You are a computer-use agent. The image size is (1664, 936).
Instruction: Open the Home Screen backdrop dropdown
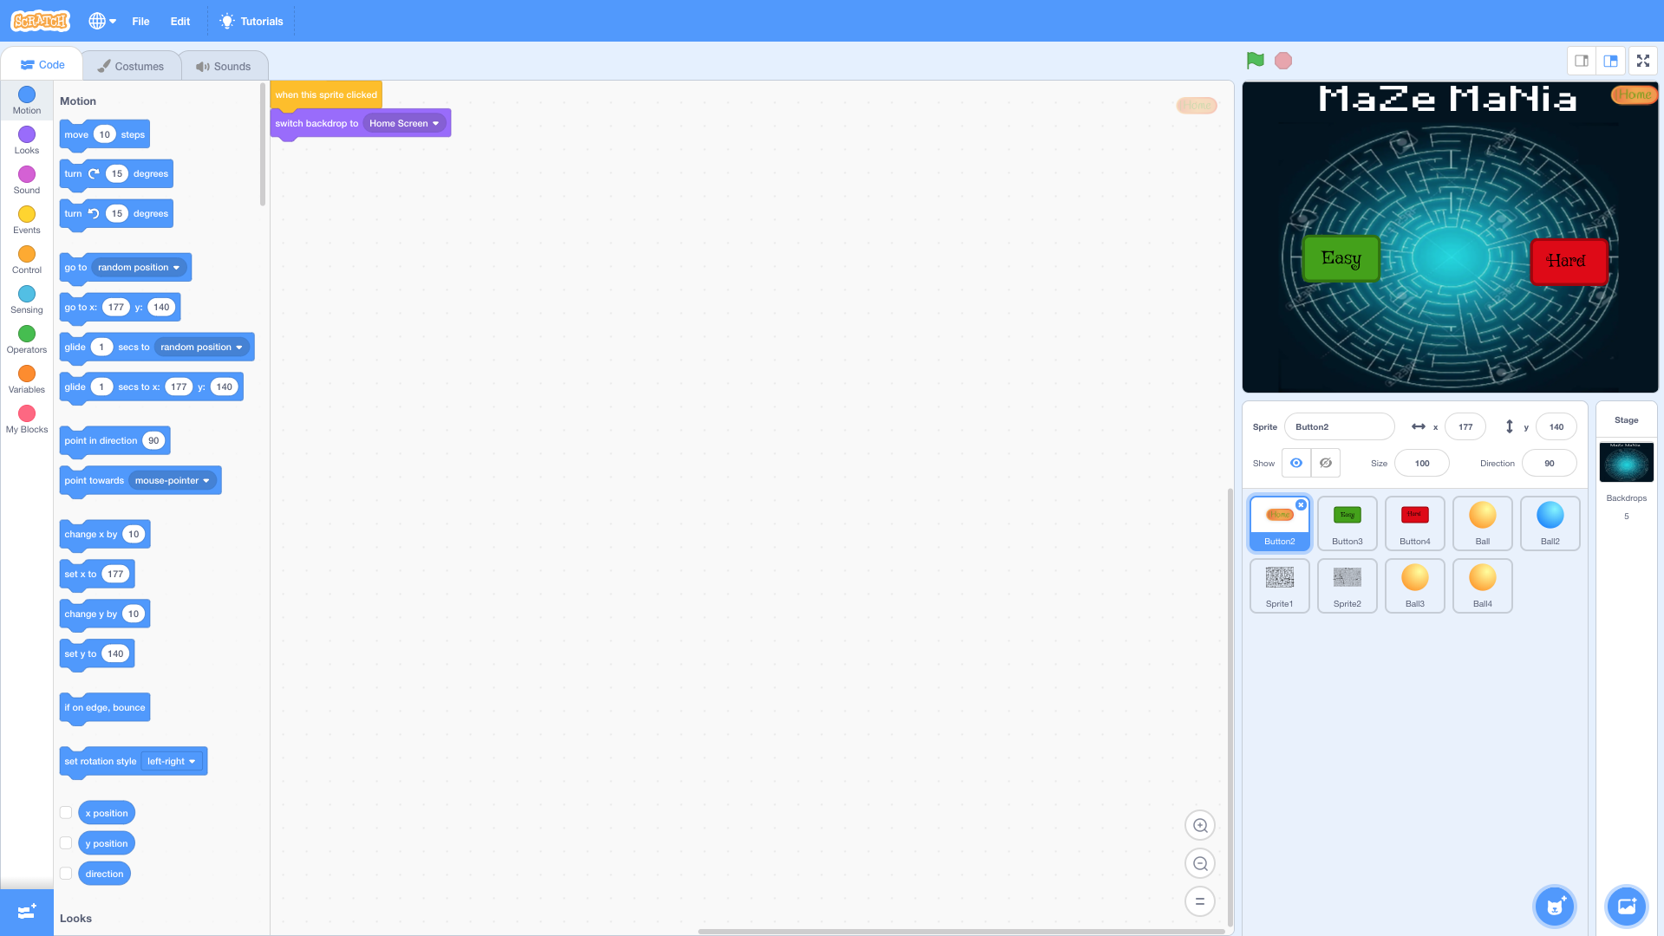(403, 123)
